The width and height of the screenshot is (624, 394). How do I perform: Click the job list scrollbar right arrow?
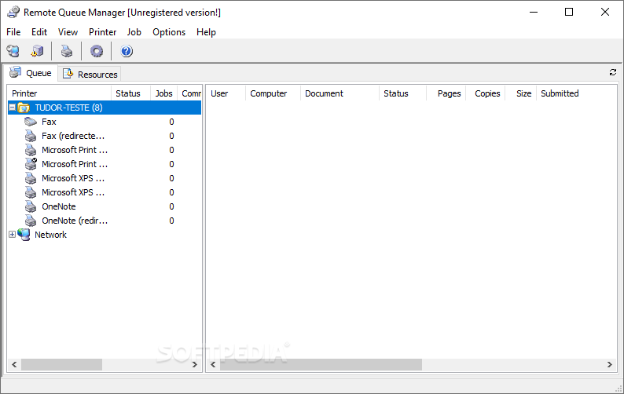tap(609, 365)
